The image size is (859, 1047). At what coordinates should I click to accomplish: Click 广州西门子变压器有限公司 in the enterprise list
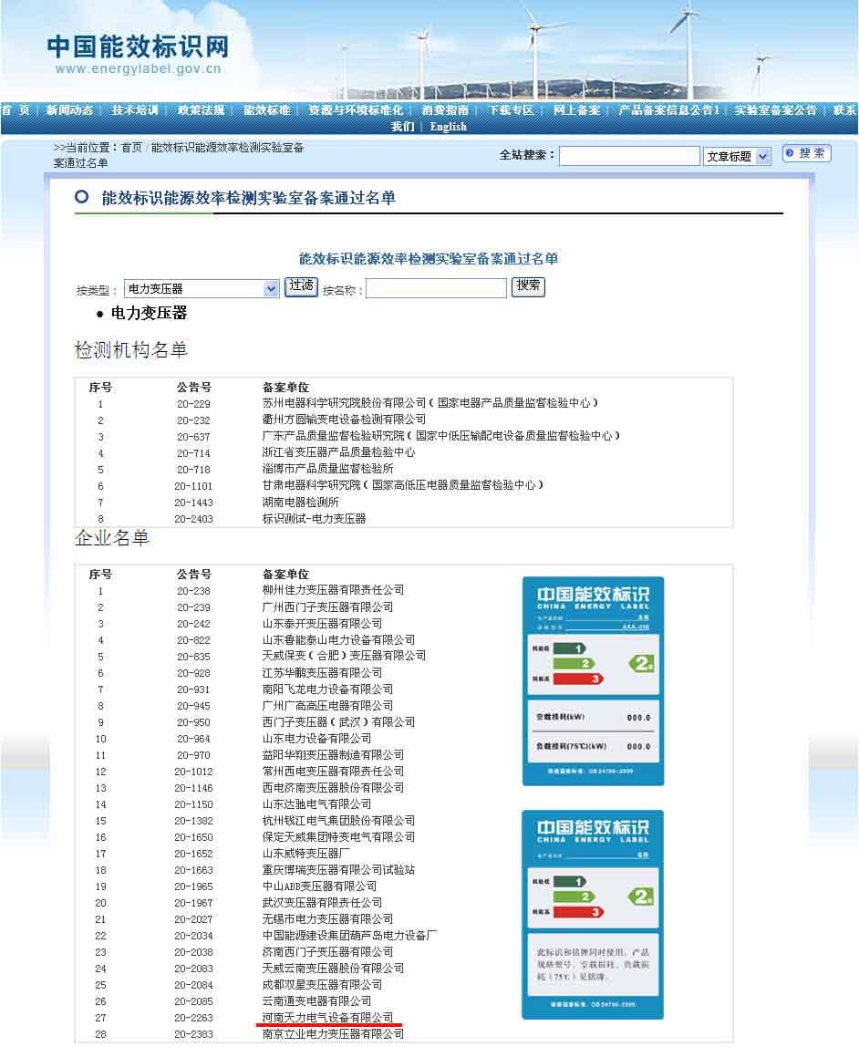pos(327,607)
